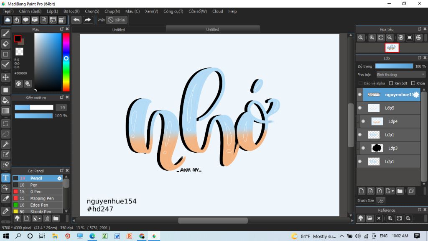Open settings gear of nguyenhue154 layer
Screen dimensions: 428x241
coord(416,95)
